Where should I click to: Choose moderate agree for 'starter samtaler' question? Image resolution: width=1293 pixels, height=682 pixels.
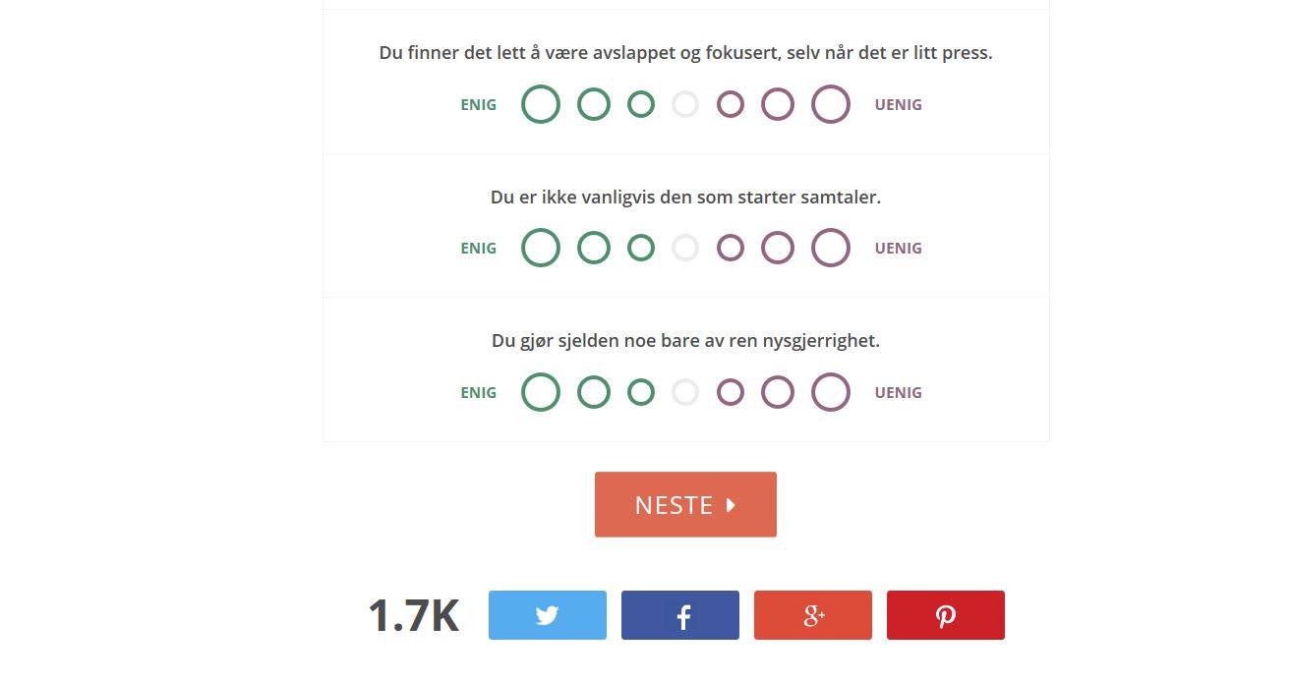point(594,248)
